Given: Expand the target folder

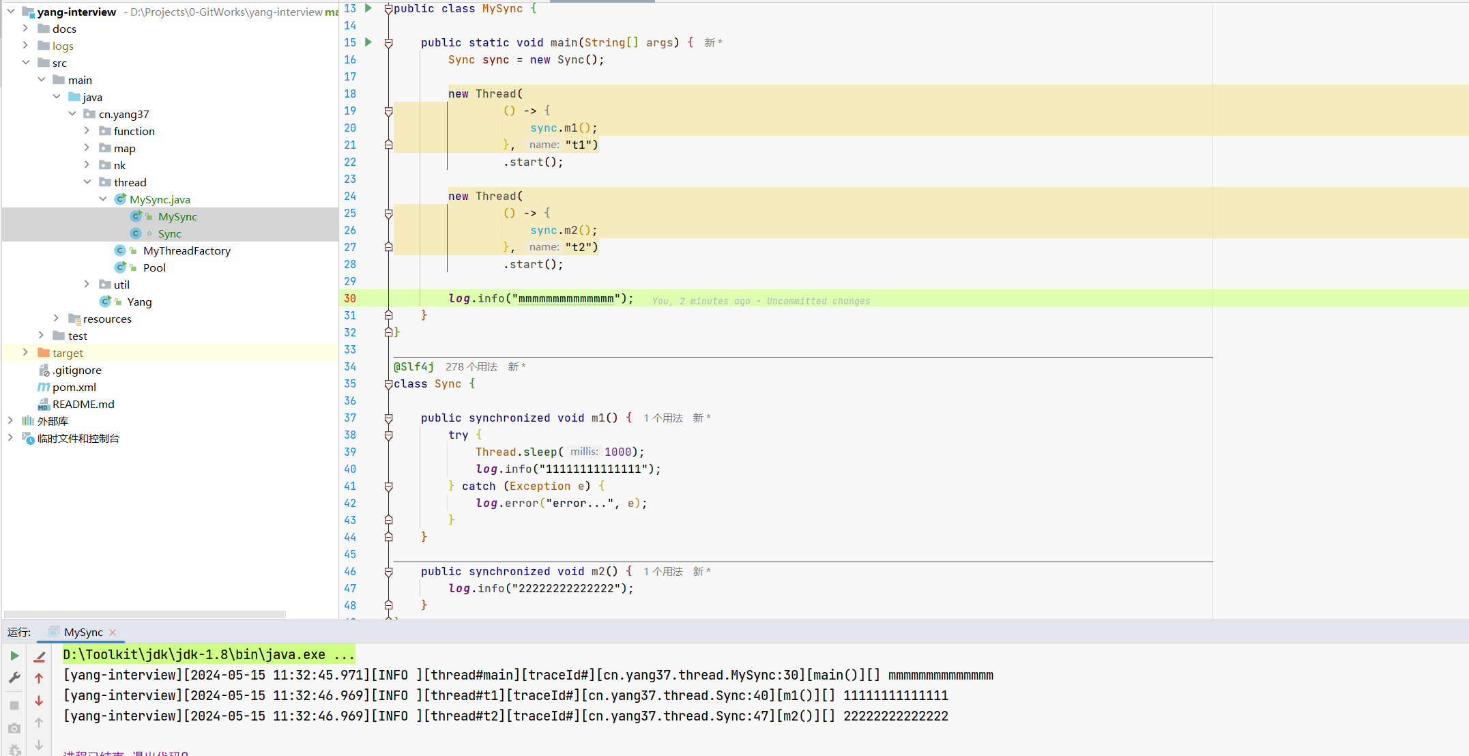Looking at the screenshot, I should click(25, 353).
